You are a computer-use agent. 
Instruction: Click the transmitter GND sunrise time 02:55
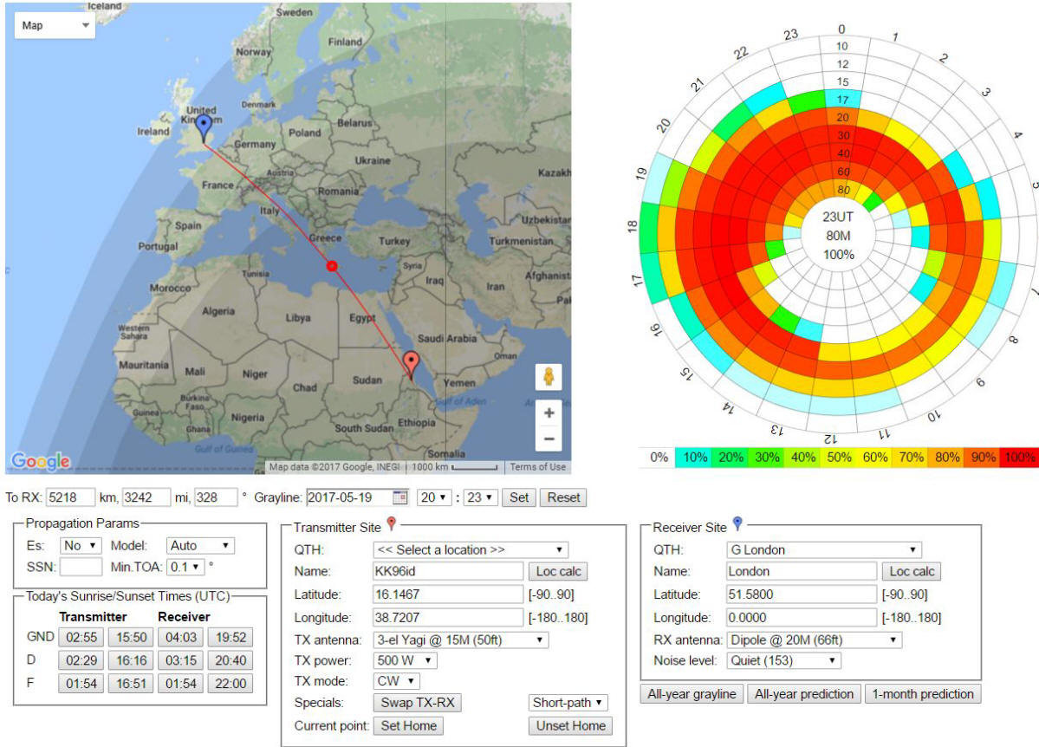coord(80,639)
